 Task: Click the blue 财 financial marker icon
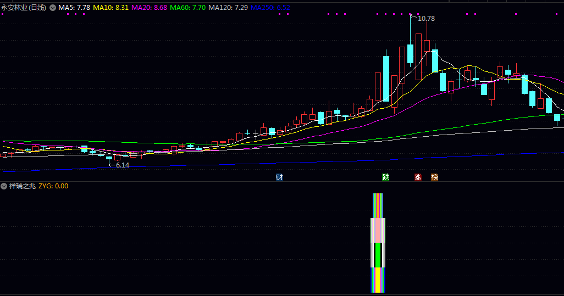[x=279, y=177]
